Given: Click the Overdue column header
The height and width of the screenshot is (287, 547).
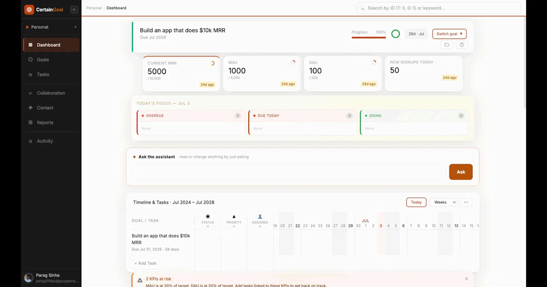Looking at the screenshot, I should (x=191, y=116).
